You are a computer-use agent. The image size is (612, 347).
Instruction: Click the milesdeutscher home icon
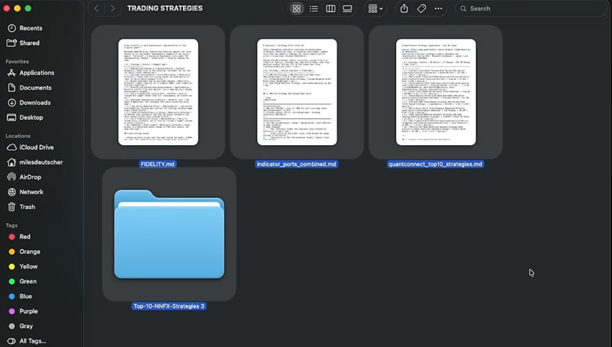coord(12,162)
